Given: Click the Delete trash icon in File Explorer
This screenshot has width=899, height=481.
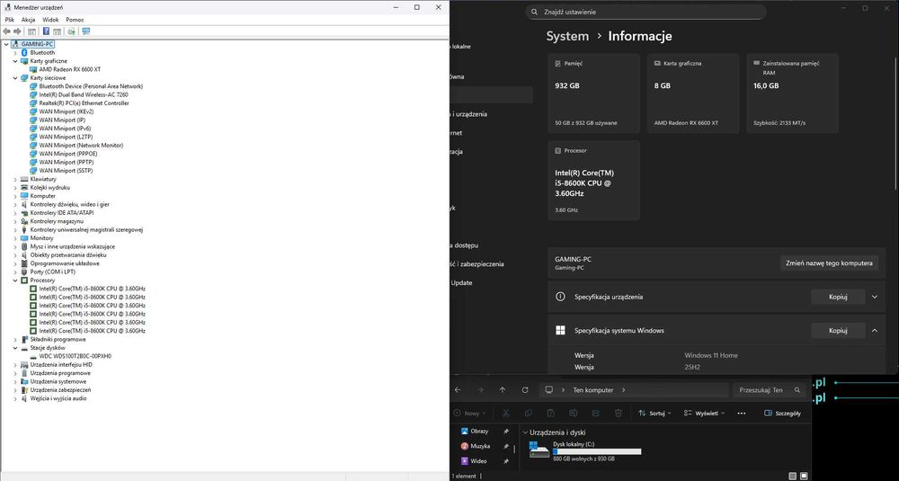Looking at the screenshot, I should click(x=619, y=413).
